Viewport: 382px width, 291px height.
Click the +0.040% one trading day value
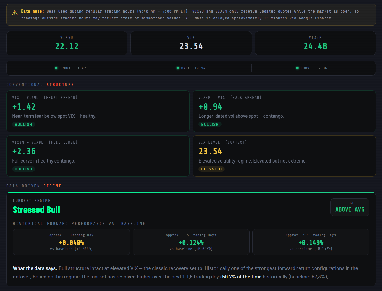tap(71, 243)
